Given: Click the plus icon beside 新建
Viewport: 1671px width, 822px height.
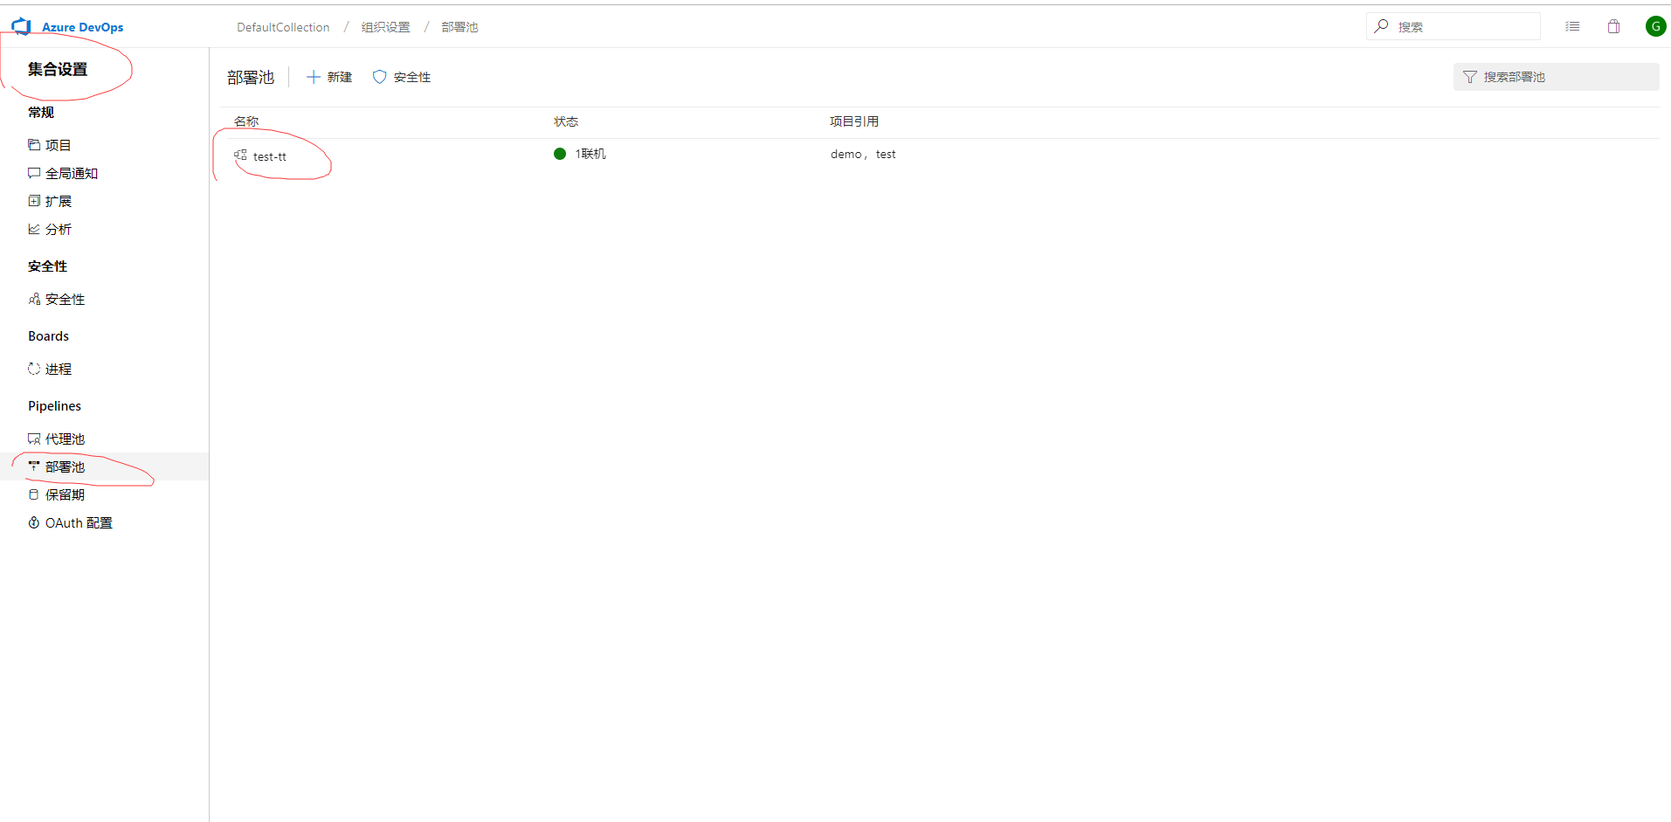Looking at the screenshot, I should [314, 77].
